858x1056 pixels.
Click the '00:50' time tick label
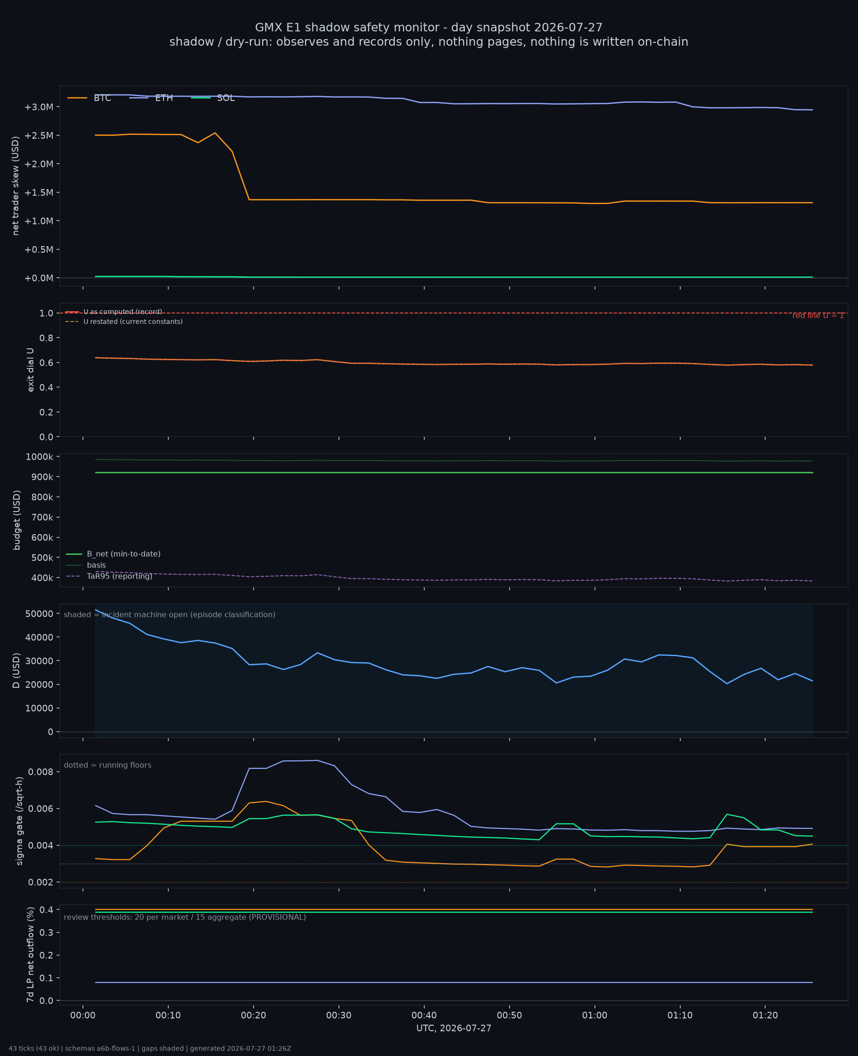(x=509, y=1016)
